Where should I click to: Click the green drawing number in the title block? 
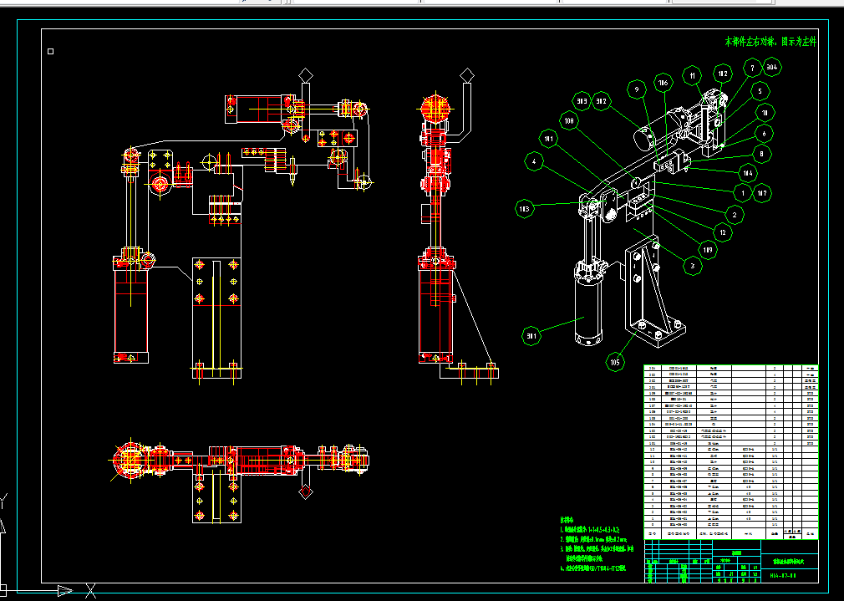[x=783, y=576]
